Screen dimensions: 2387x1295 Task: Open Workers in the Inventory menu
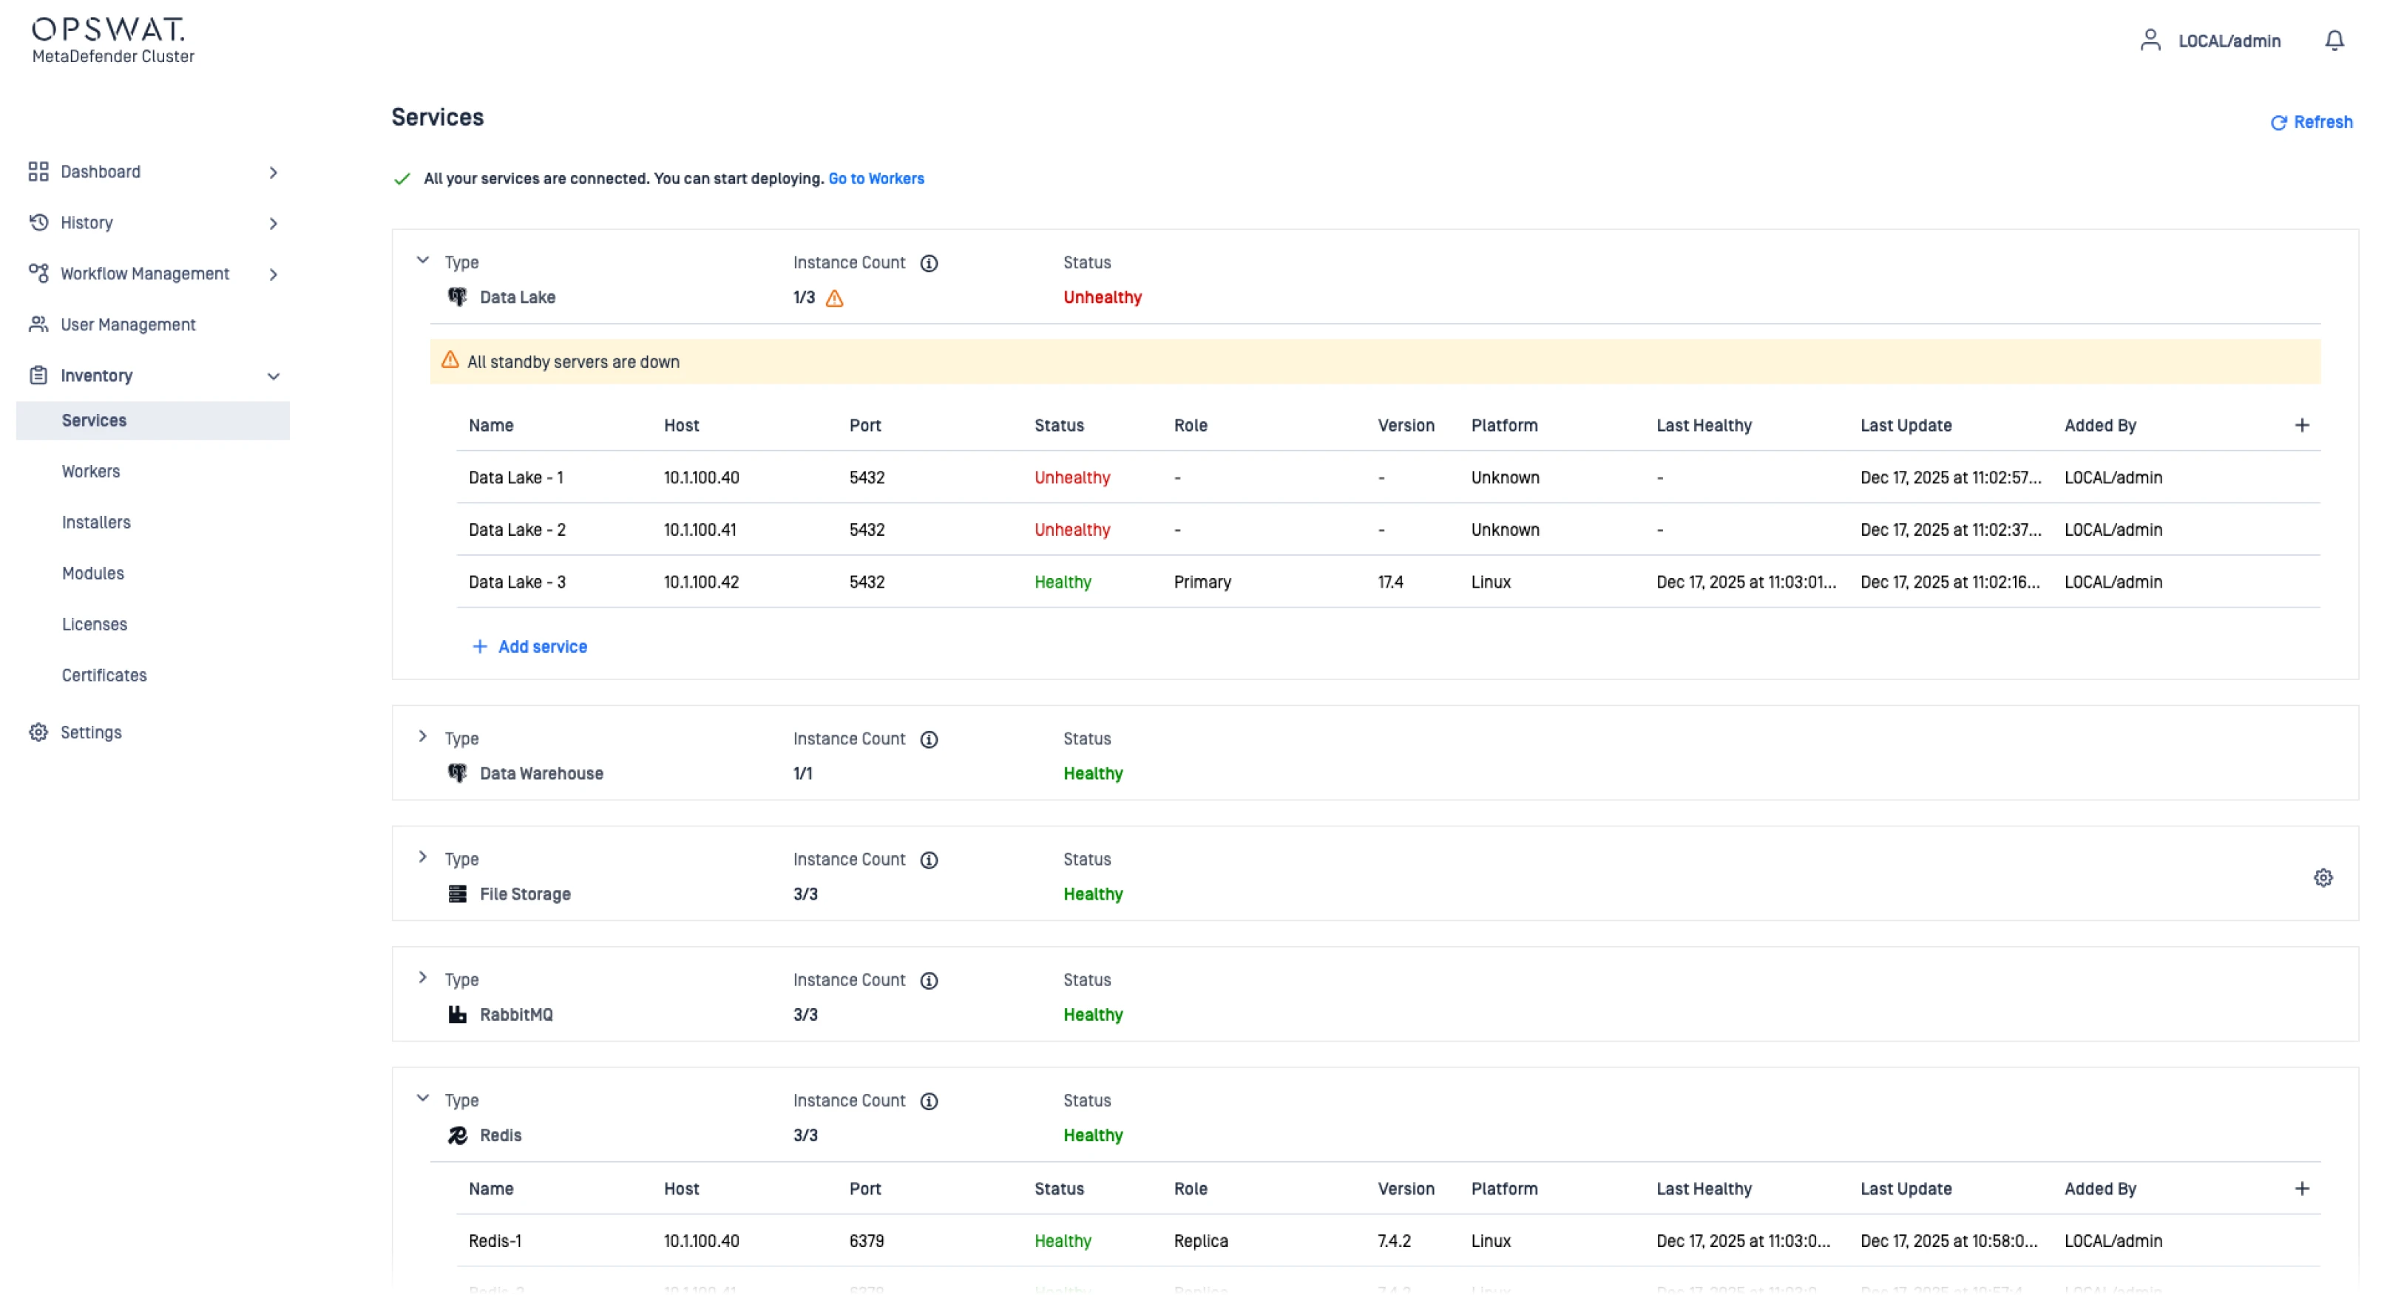[x=91, y=472]
